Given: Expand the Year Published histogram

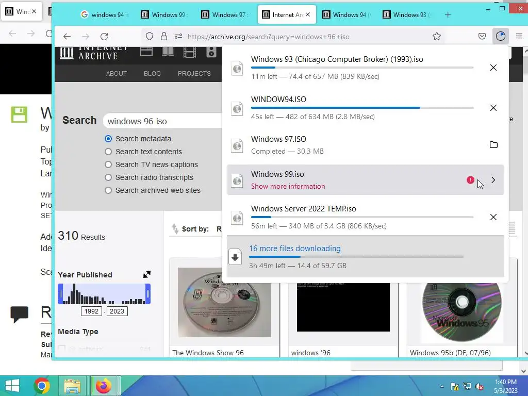Looking at the screenshot, I should pyautogui.click(x=147, y=274).
